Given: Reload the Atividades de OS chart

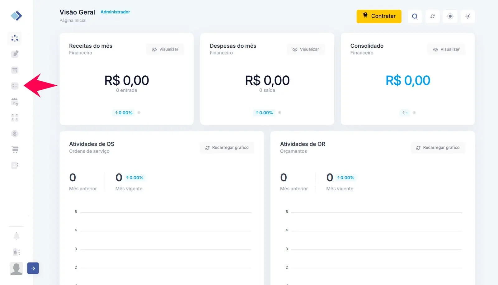Looking at the screenshot, I should click(227, 148).
